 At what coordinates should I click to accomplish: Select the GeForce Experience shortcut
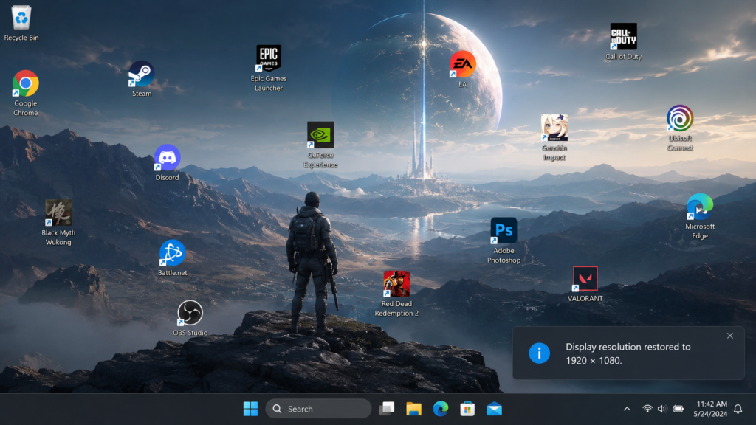pyautogui.click(x=320, y=145)
